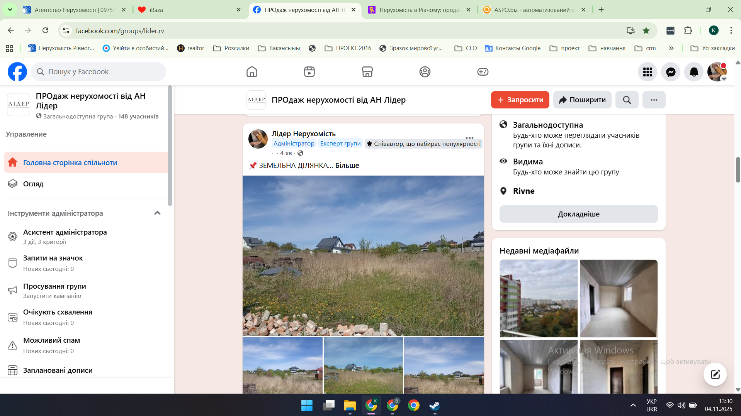Select Огляд in the left sidebar
The width and height of the screenshot is (741, 416).
pos(33,184)
